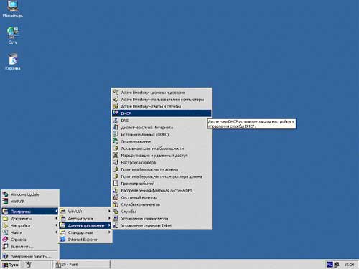Click the Active Directory domains and trusts icon
Image resolution: width=359 pixels, height=269 pixels.
coord(116,93)
